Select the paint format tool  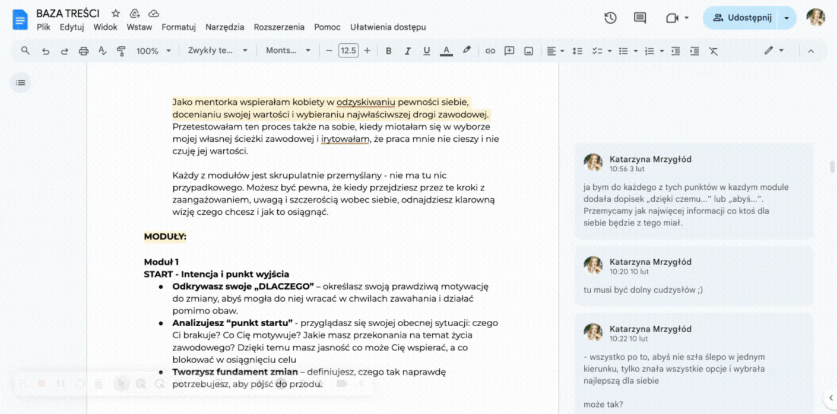(x=121, y=51)
